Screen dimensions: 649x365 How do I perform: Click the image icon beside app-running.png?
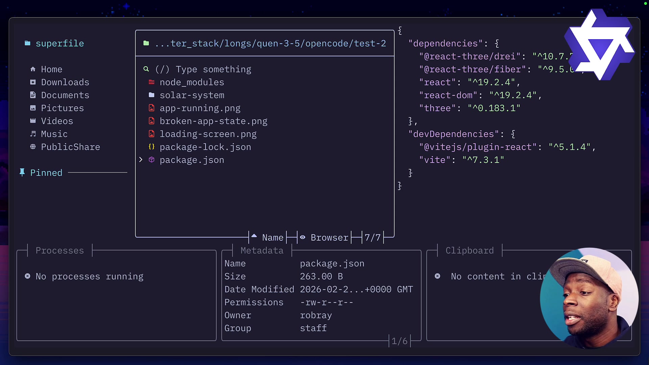point(151,108)
